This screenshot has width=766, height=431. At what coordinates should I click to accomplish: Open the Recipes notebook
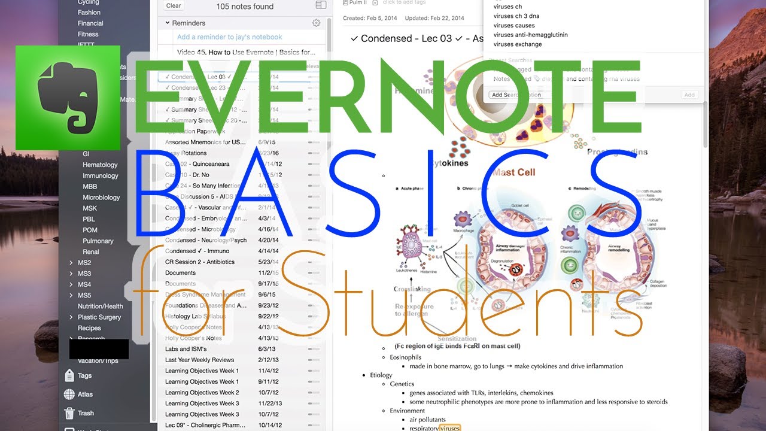(x=89, y=328)
